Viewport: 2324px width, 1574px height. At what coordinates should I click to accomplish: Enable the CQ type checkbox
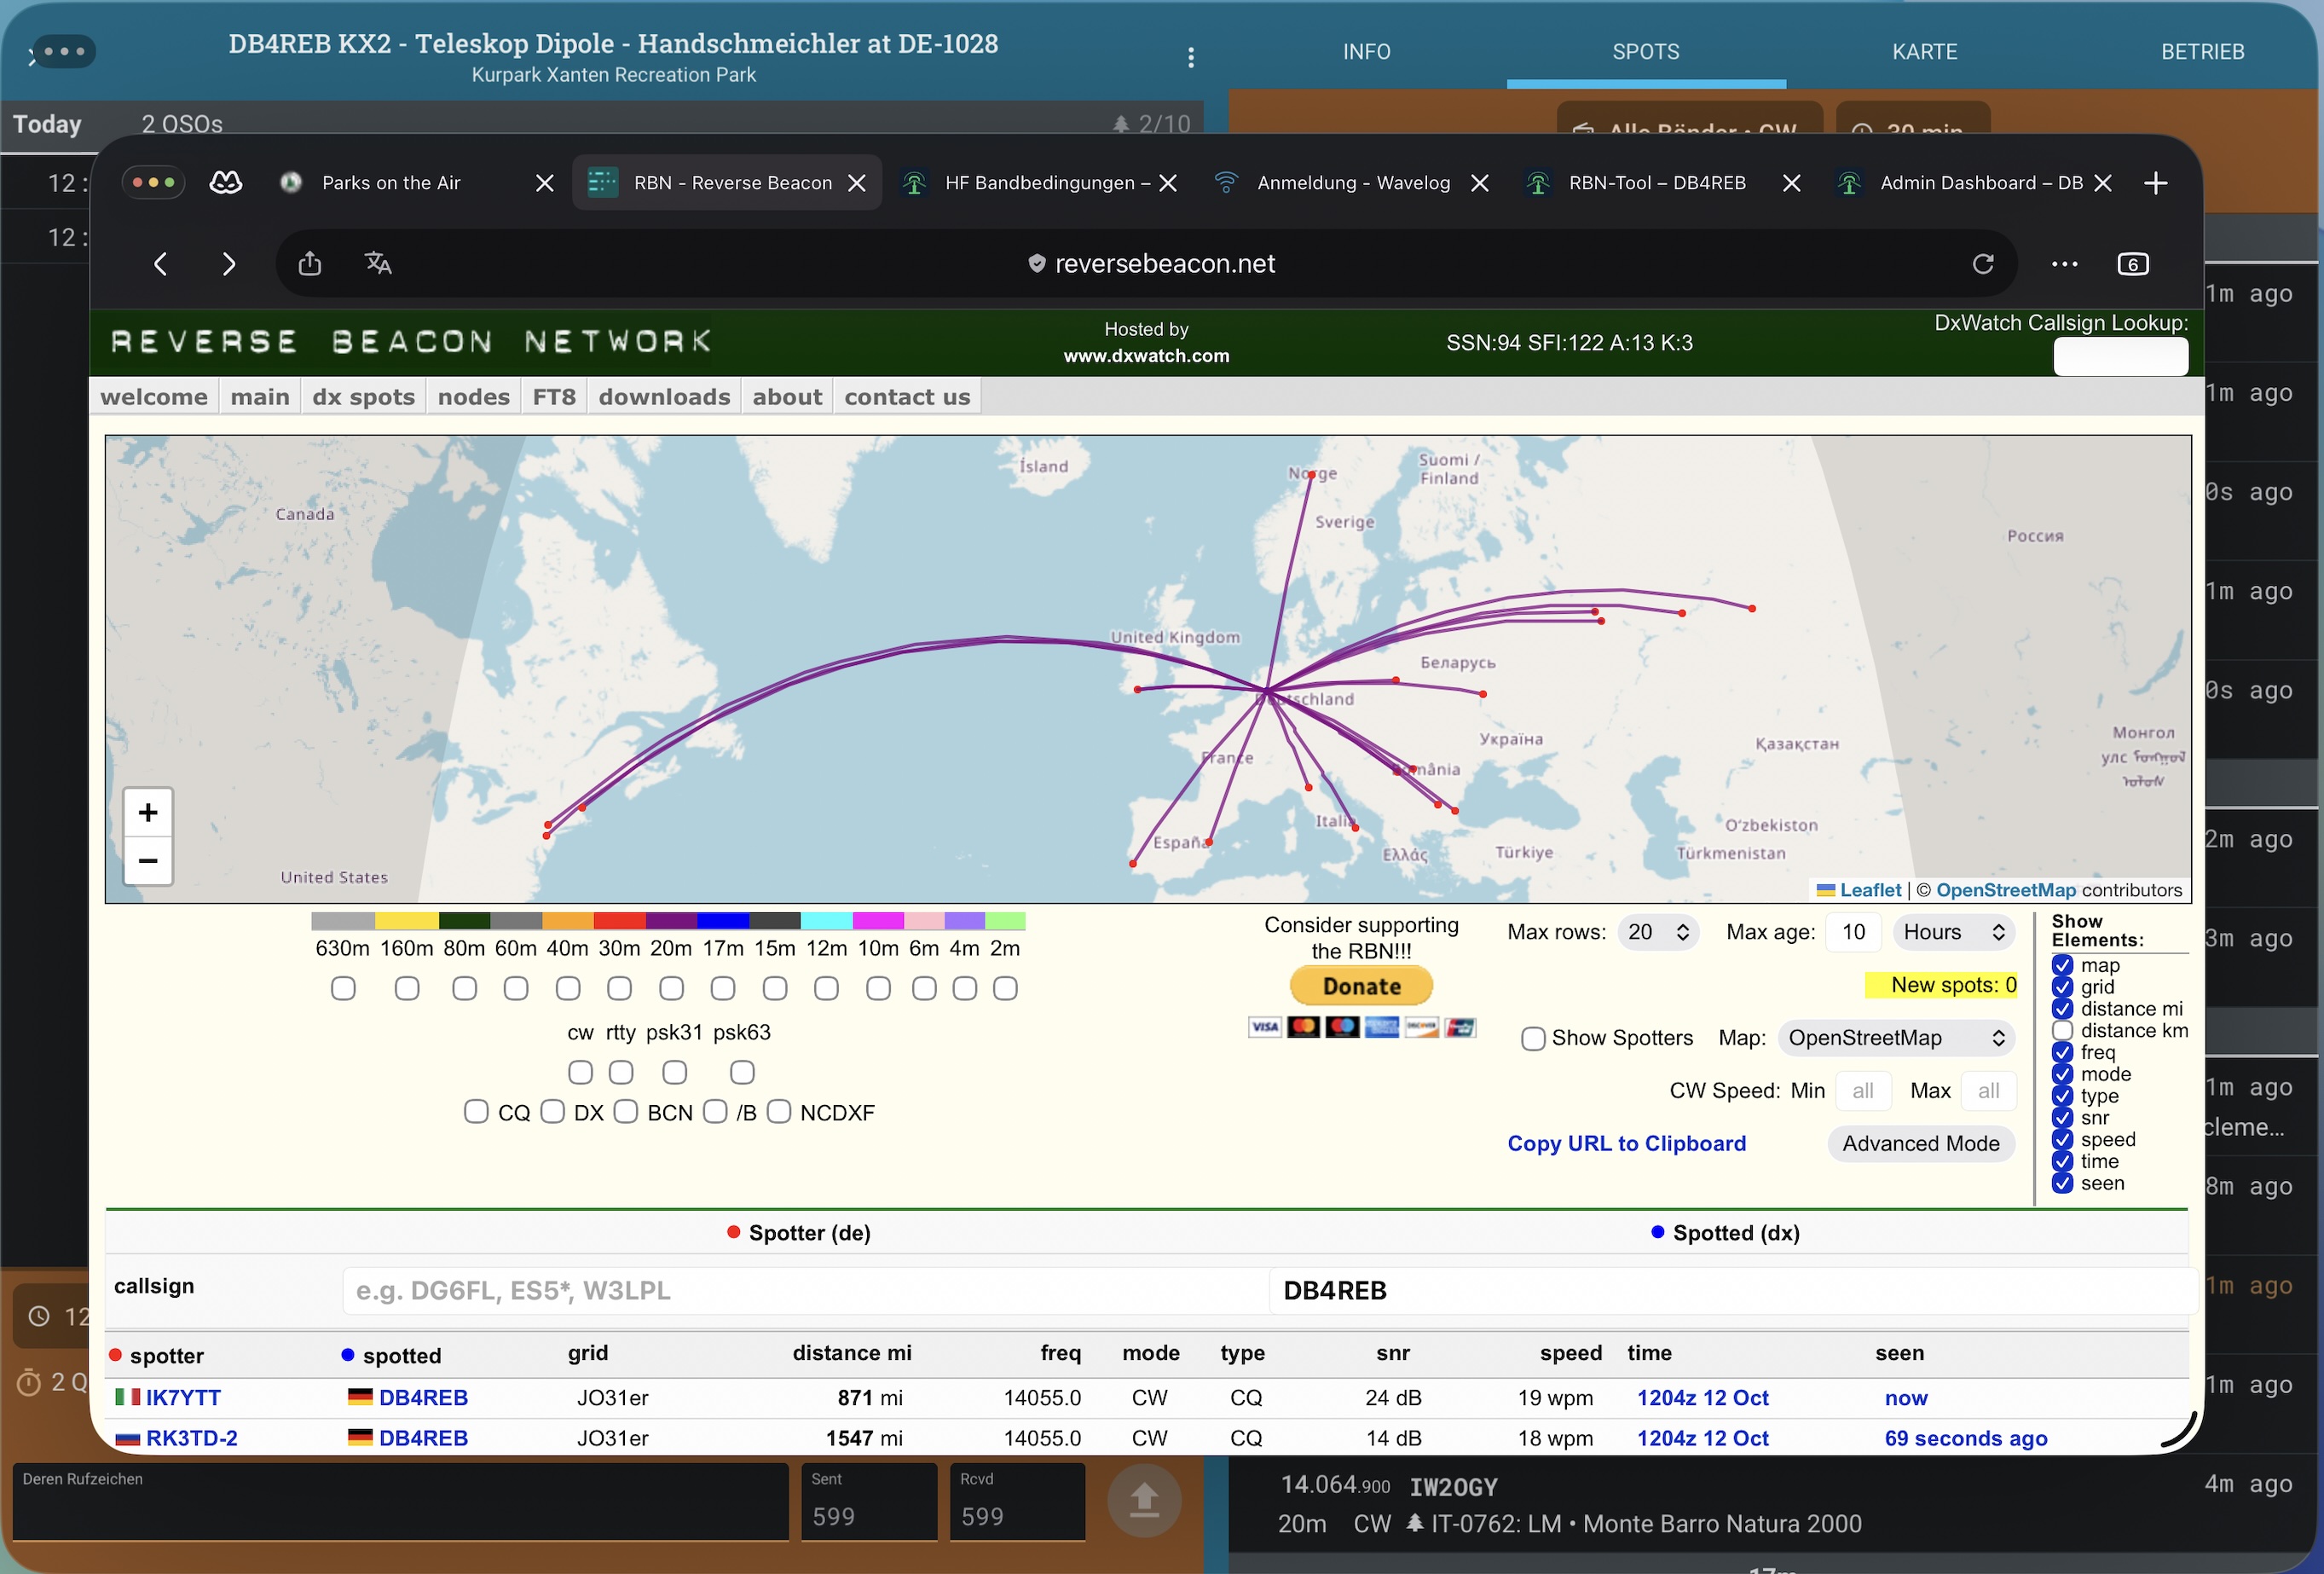point(476,1112)
